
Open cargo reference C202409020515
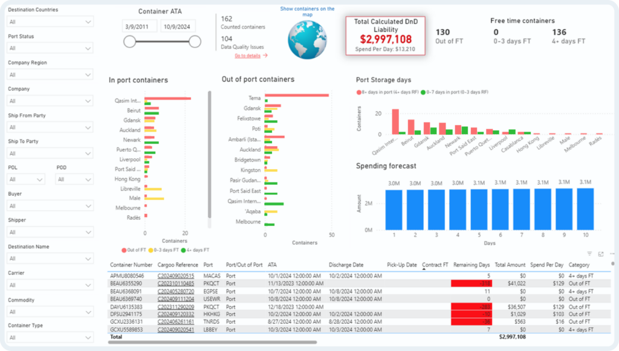176,276
